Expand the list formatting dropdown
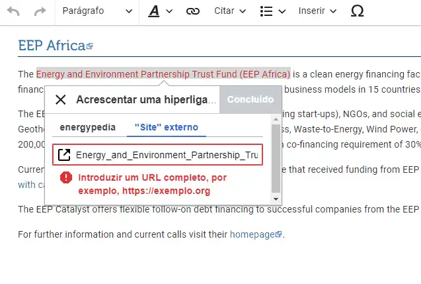The image size is (421, 284). click(x=272, y=11)
